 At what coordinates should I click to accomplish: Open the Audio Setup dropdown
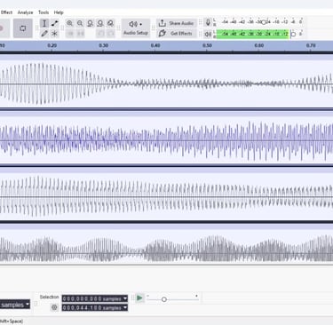[x=136, y=28]
